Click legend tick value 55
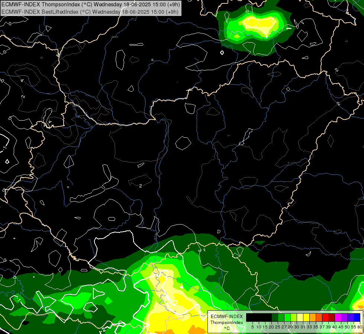This screenshot has height=334, width=364. point(354,327)
